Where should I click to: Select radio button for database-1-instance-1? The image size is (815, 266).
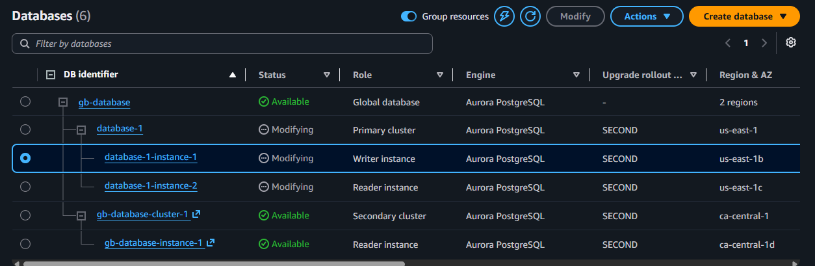click(x=25, y=158)
